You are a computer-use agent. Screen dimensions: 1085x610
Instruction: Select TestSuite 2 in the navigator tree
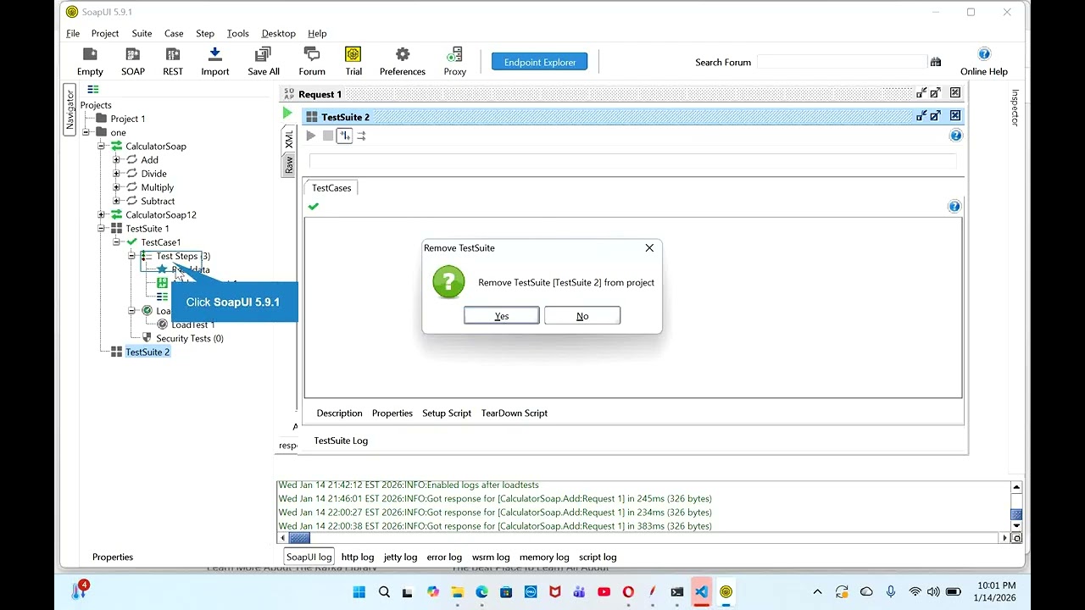coord(147,352)
